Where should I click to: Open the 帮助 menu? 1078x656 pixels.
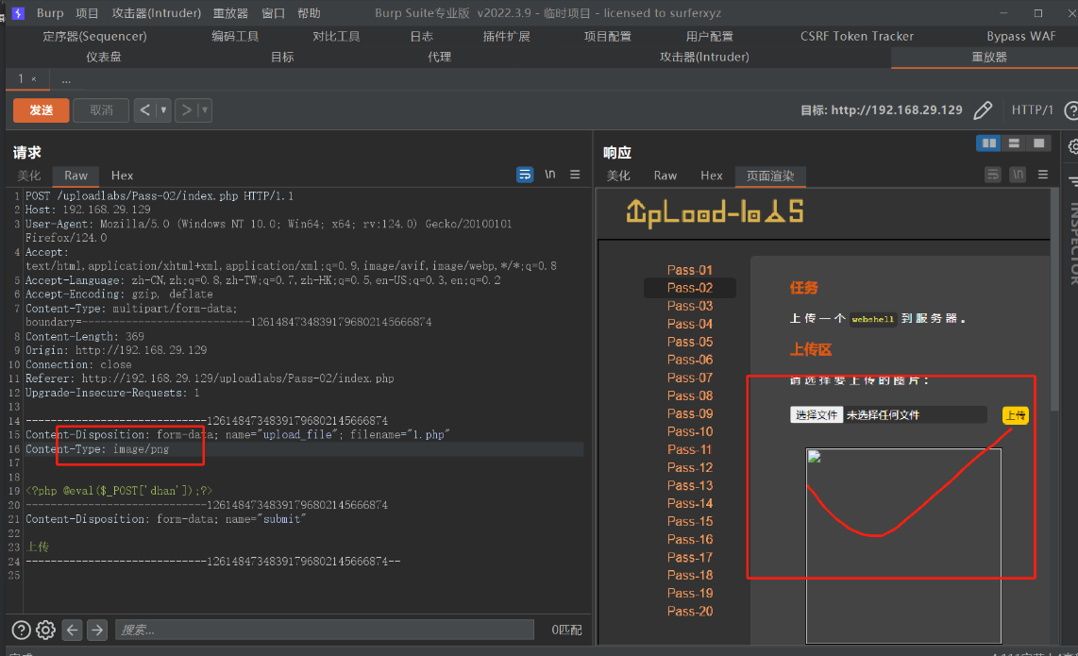(x=309, y=13)
